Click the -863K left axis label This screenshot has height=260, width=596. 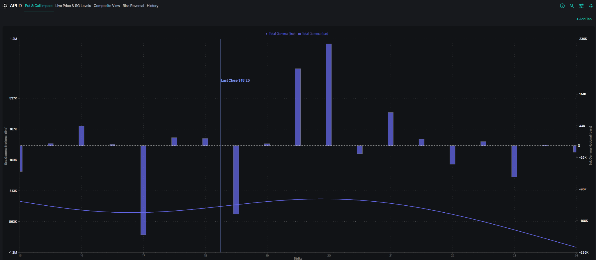13,222
